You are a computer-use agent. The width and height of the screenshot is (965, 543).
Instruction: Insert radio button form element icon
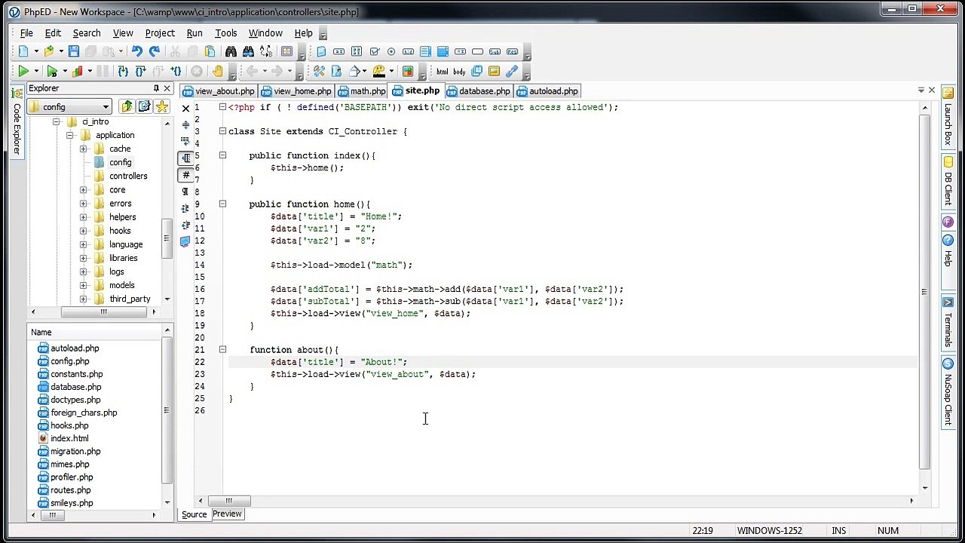pyautogui.click(x=391, y=51)
